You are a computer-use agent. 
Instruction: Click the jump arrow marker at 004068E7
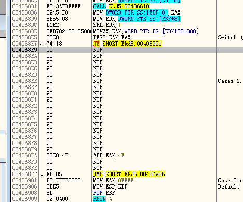pyautogui.click(x=42, y=44)
